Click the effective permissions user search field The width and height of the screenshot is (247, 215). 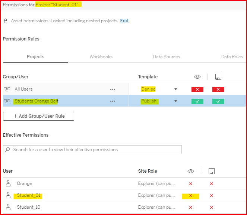click(x=92, y=150)
